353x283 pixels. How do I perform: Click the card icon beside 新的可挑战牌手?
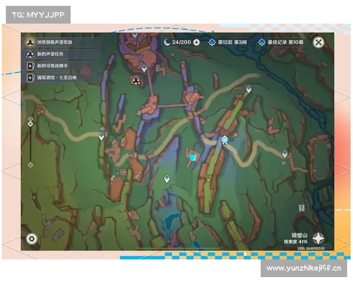30,66
